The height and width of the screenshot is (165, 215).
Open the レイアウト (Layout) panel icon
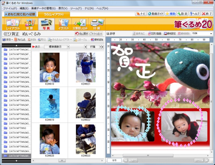[13, 24]
